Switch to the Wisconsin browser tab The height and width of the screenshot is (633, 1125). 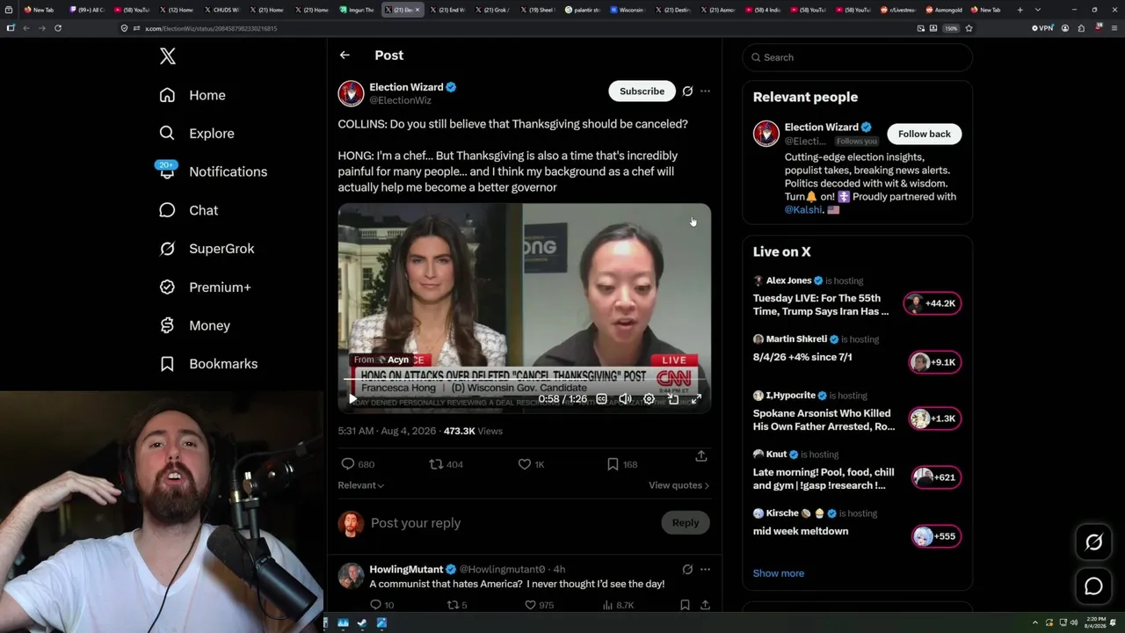(628, 10)
